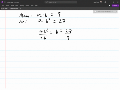Switch to the Insert tab
The width and height of the screenshot is (120, 90).
click(x=12, y=6)
